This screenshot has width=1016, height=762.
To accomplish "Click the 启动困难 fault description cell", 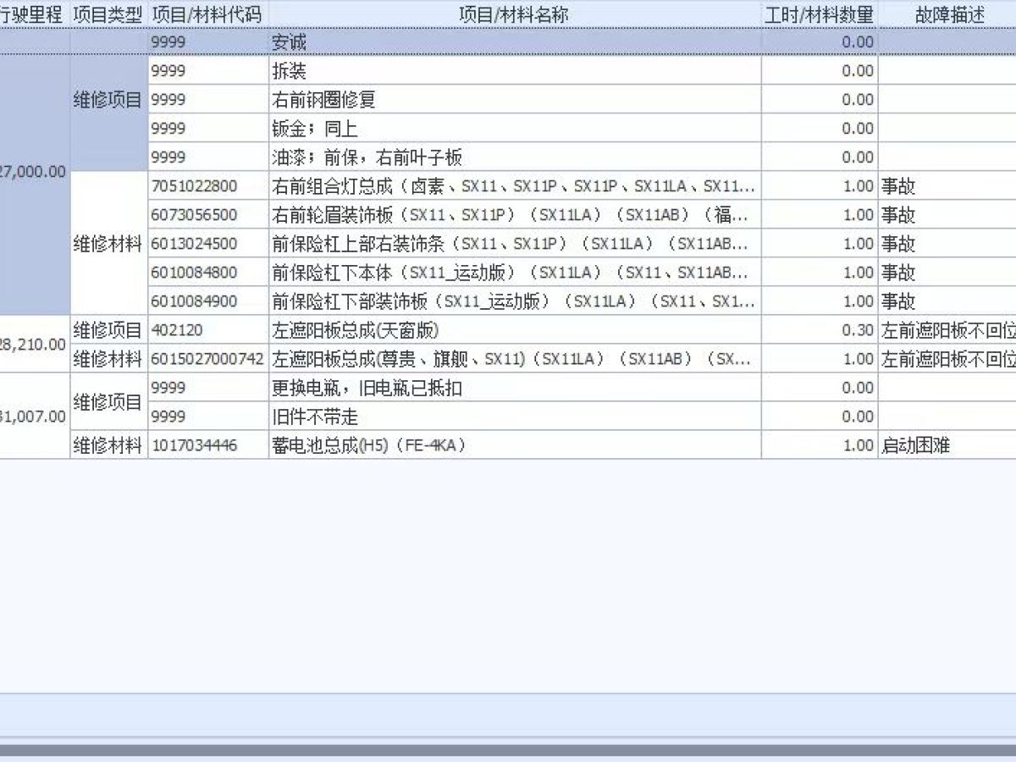I will (947, 445).
